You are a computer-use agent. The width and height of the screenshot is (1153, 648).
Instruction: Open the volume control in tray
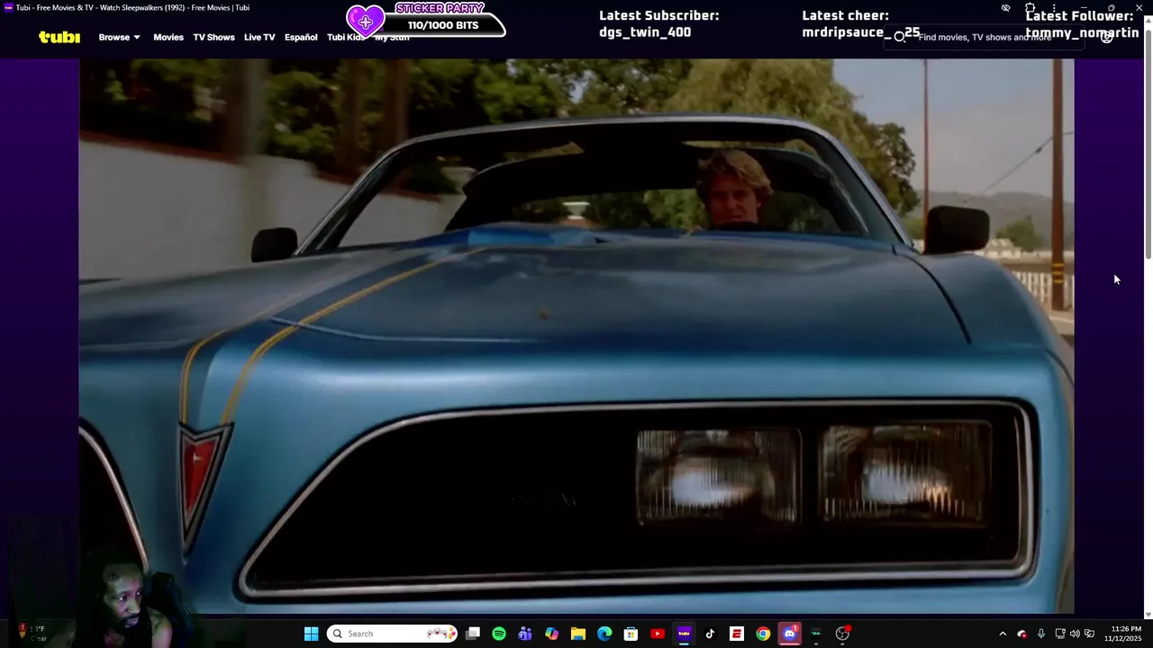1075,634
